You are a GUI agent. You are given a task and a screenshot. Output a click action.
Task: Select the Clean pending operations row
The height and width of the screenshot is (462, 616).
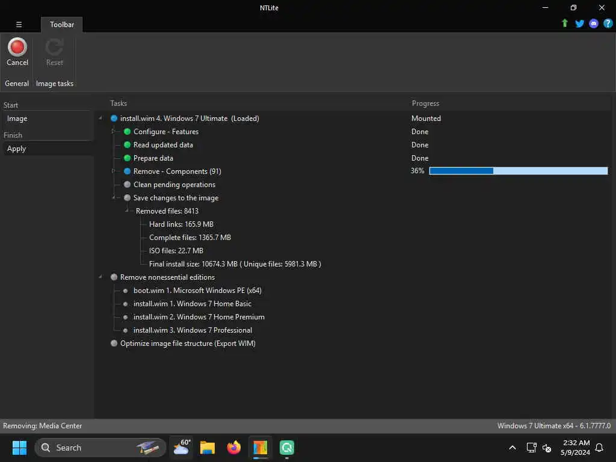(x=174, y=185)
